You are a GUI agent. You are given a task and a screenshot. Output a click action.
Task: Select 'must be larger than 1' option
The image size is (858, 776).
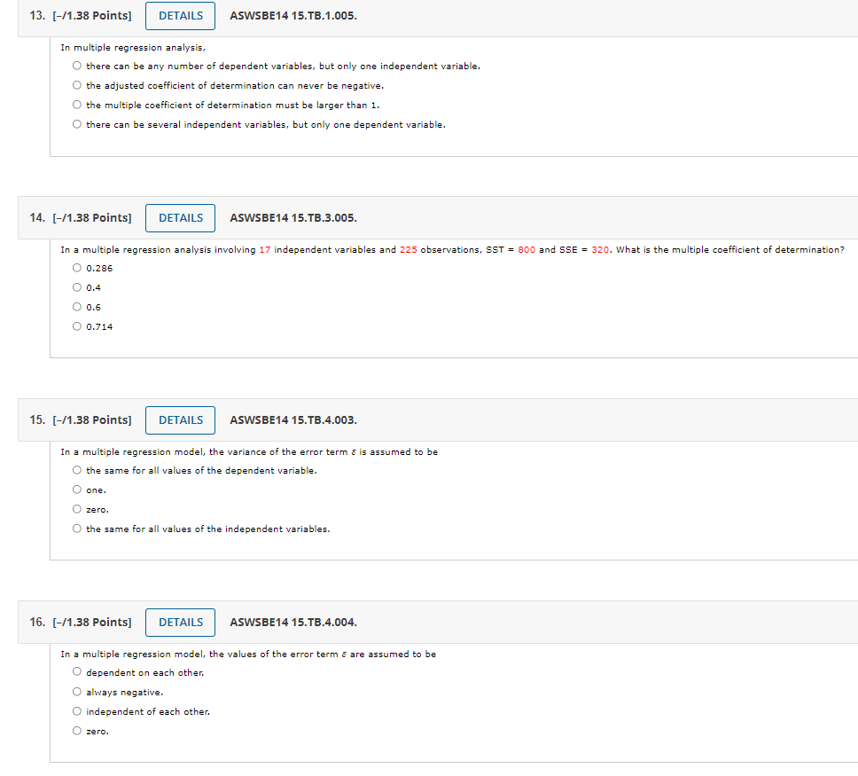click(76, 105)
